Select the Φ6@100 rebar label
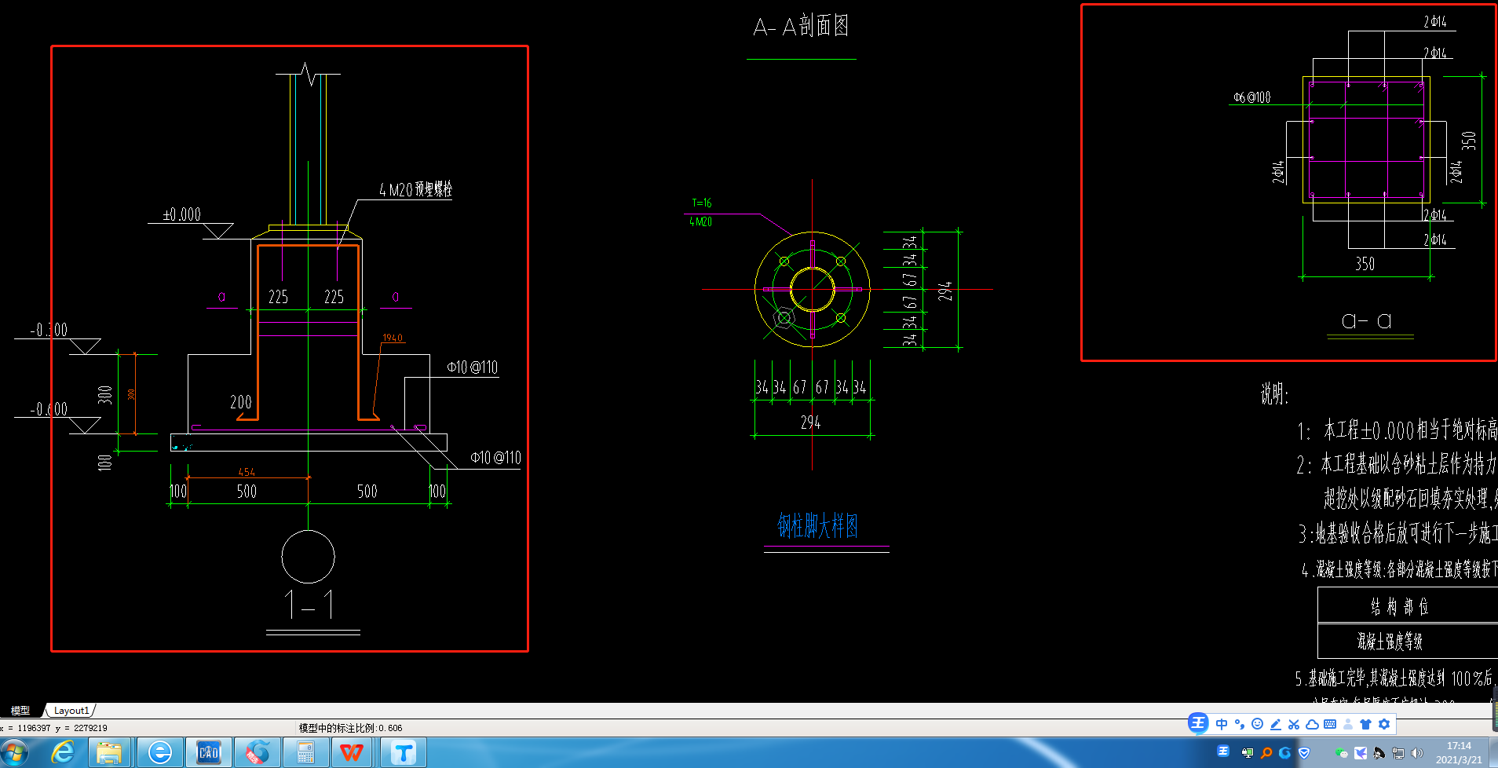1498x768 pixels. 1251,97
